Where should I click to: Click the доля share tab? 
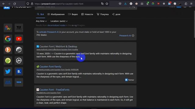[x=116, y=14]
